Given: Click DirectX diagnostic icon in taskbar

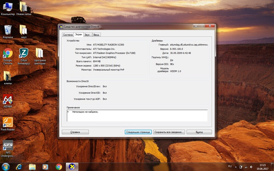Looking at the screenshot, I should point(72,166).
